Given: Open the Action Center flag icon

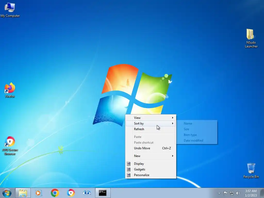Looking at the screenshot, I should (225, 193).
